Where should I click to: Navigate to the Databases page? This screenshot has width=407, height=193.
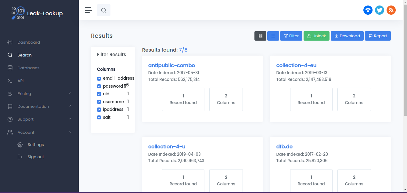29,68
